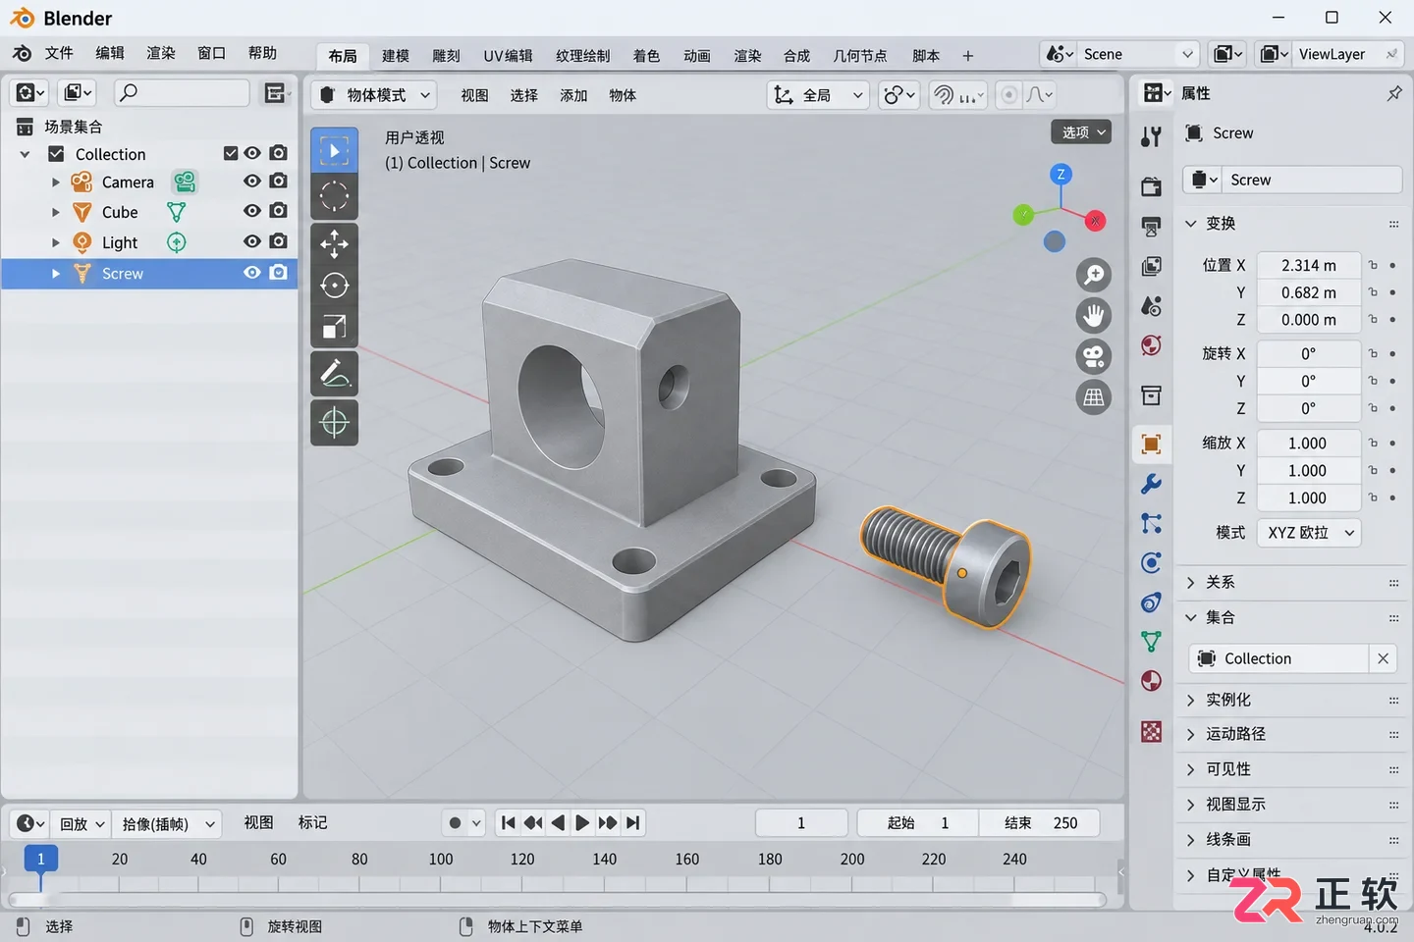Screen dimensions: 1414x942
Task: Toggle camera view icon in viewport
Action: (x=1094, y=356)
